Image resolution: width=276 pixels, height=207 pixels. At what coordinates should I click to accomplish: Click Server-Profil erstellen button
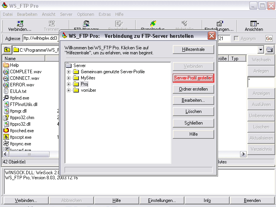(193, 78)
